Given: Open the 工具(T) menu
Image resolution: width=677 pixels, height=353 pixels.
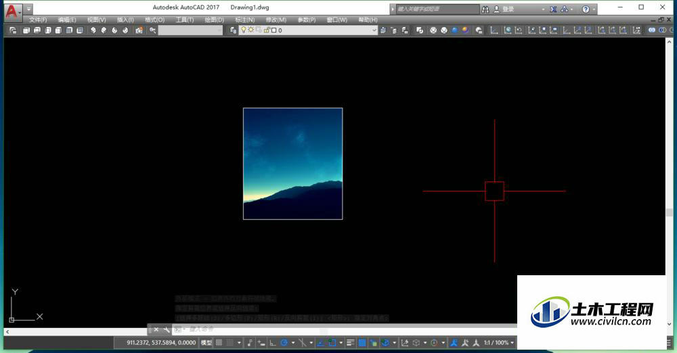Looking at the screenshot, I should 184,20.
